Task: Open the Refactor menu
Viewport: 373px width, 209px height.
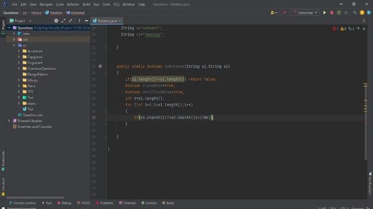Action: click(x=73, y=4)
